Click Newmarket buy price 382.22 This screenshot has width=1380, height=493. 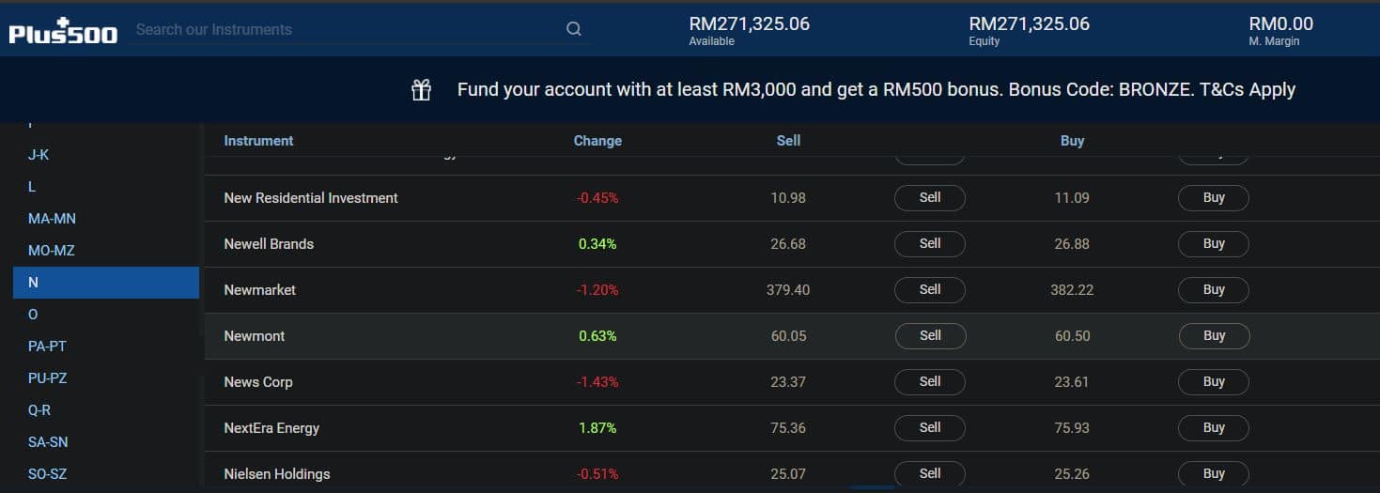pyautogui.click(x=1072, y=290)
